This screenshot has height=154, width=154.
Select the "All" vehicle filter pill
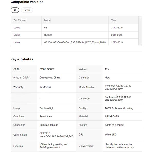(x=15, y=10)
